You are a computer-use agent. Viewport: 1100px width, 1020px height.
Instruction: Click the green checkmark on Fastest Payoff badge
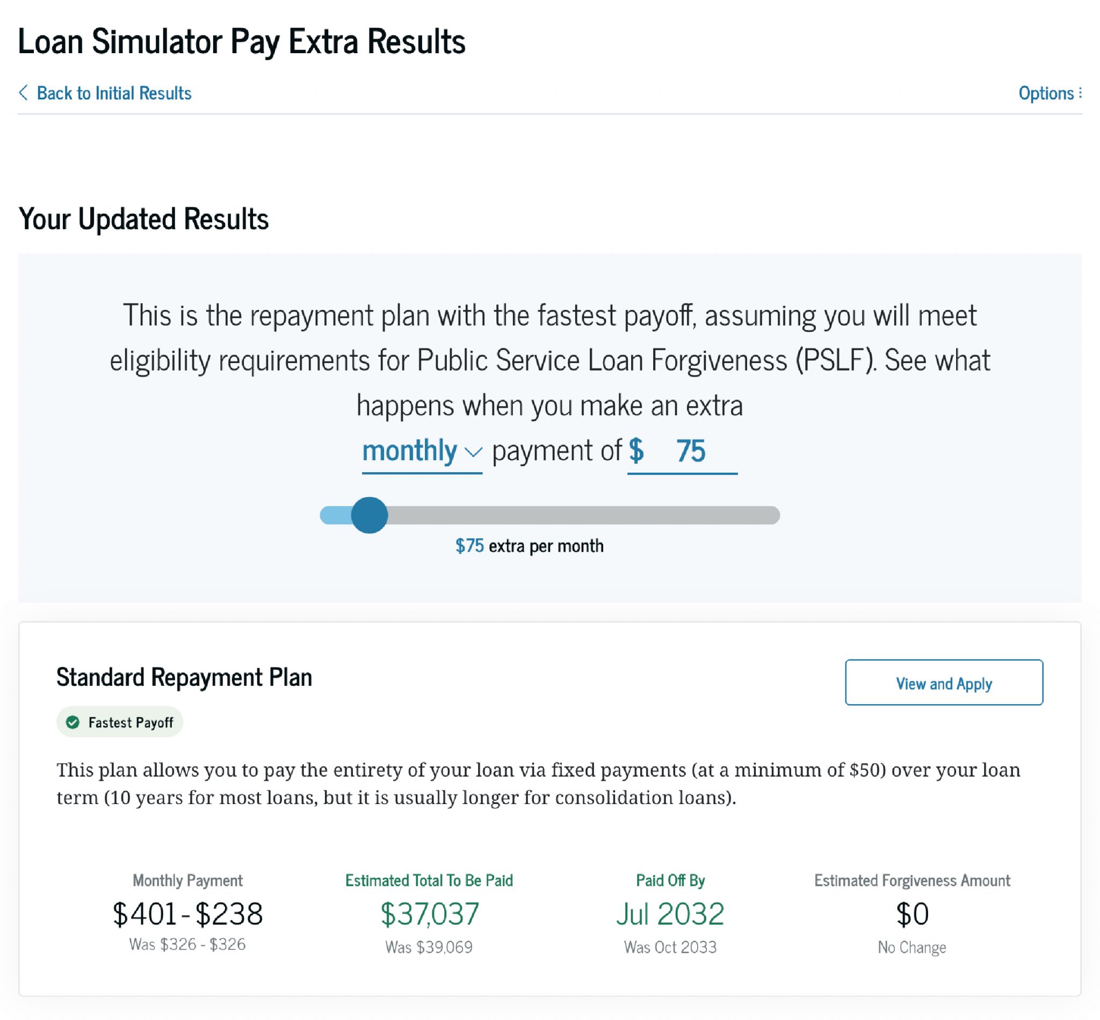pyautogui.click(x=74, y=721)
